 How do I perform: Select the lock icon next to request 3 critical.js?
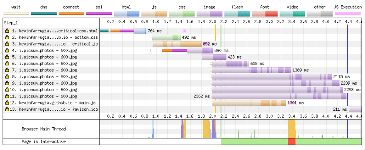point(7,44)
